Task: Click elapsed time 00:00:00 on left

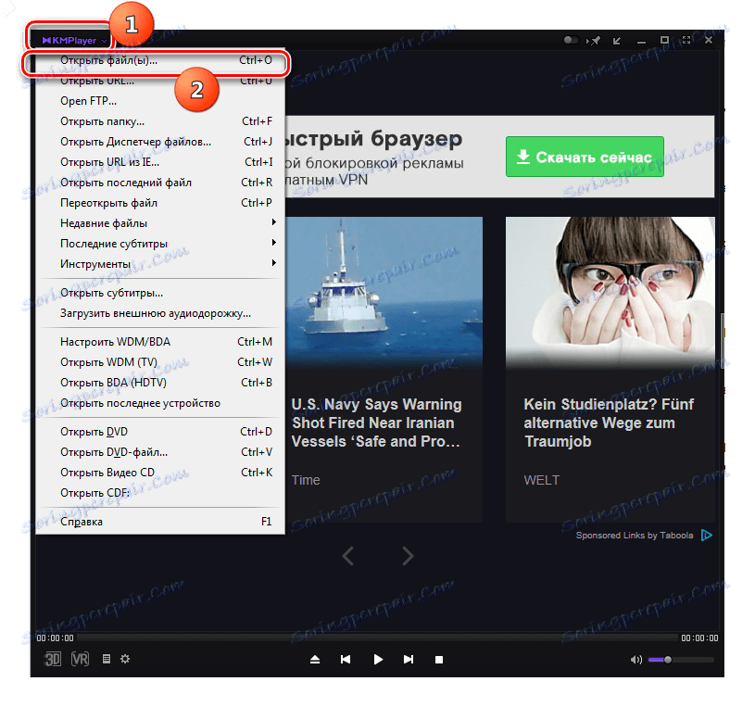Action: 55,638
